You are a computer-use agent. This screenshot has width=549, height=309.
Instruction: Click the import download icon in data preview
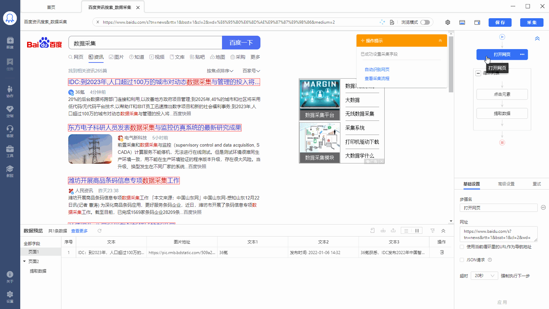tap(383, 231)
